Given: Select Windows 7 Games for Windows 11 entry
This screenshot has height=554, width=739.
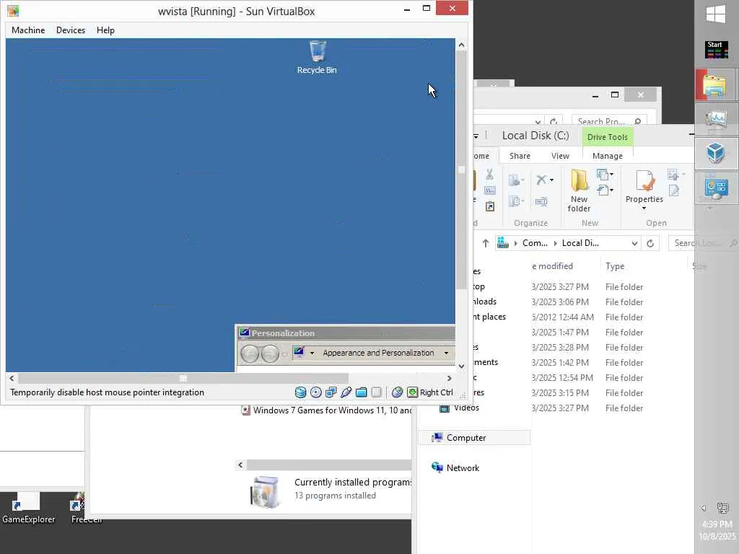Looking at the screenshot, I should point(327,410).
